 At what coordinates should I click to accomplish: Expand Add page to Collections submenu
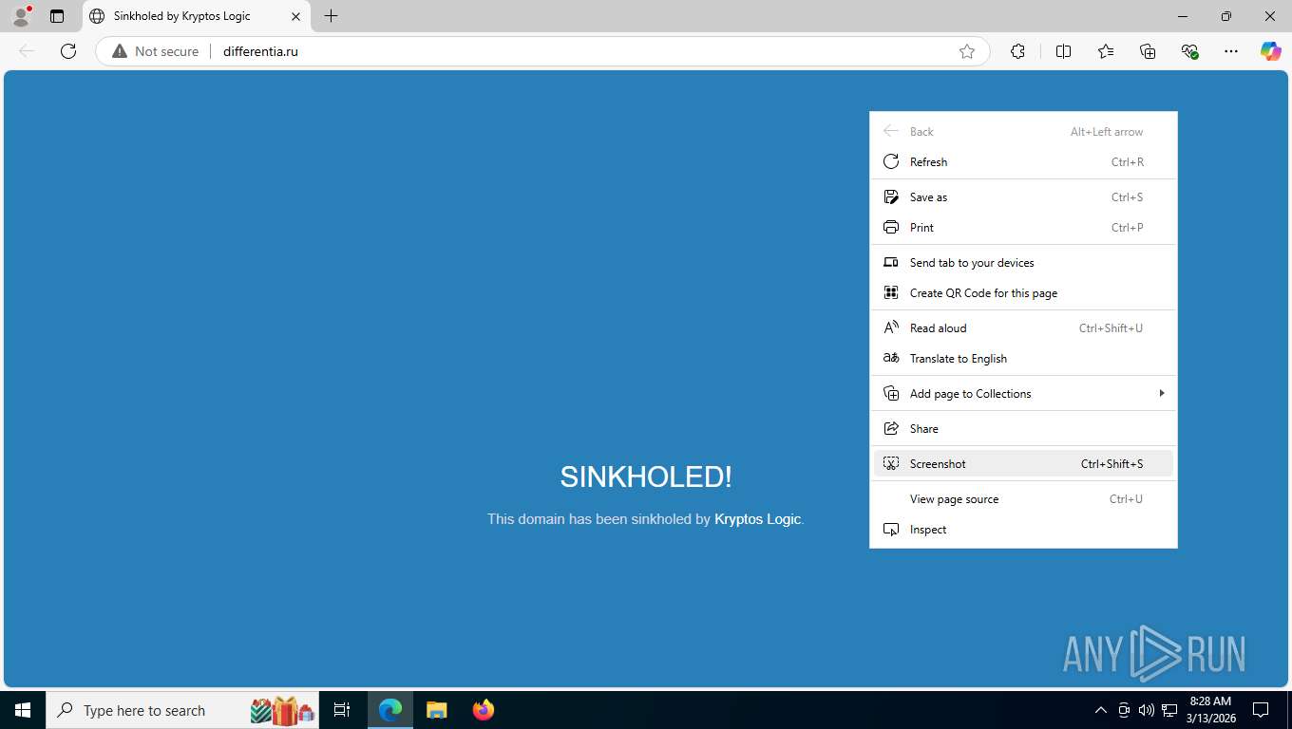click(x=1023, y=394)
